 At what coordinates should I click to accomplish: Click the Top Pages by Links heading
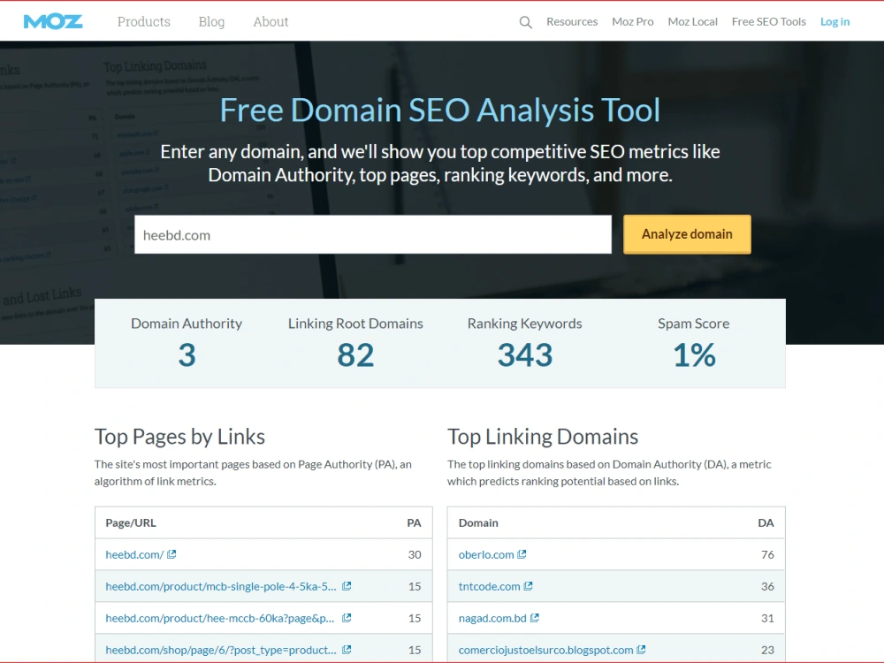coord(179,437)
